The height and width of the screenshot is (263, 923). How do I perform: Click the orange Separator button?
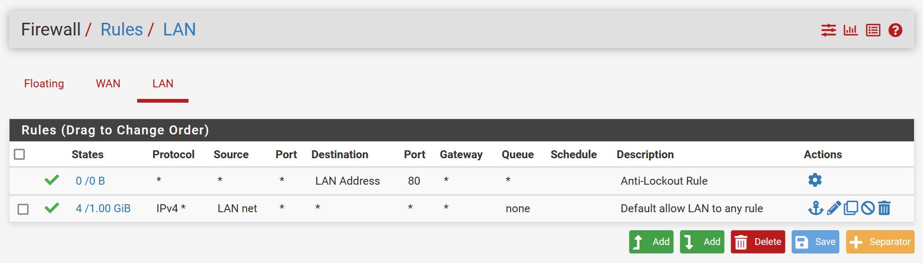point(880,242)
